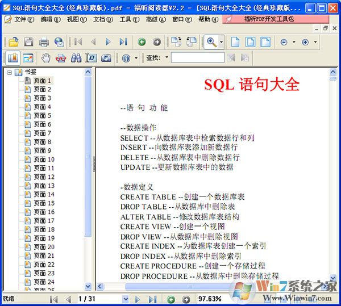Viewport: 341px width, 306px height.
Task: Select the Snapshot camera tool
Action: coord(106,58)
